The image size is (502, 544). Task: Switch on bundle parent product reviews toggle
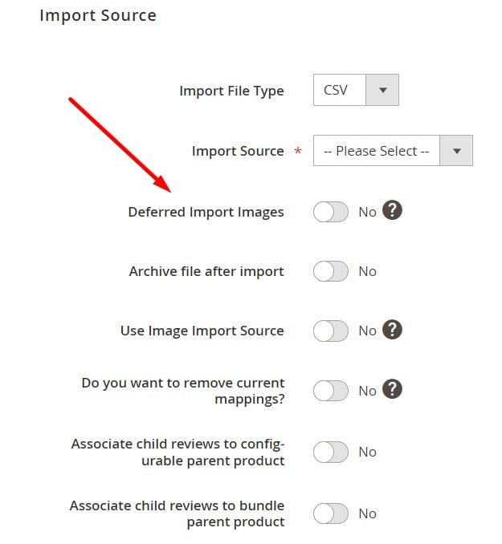[x=331, y=514]
